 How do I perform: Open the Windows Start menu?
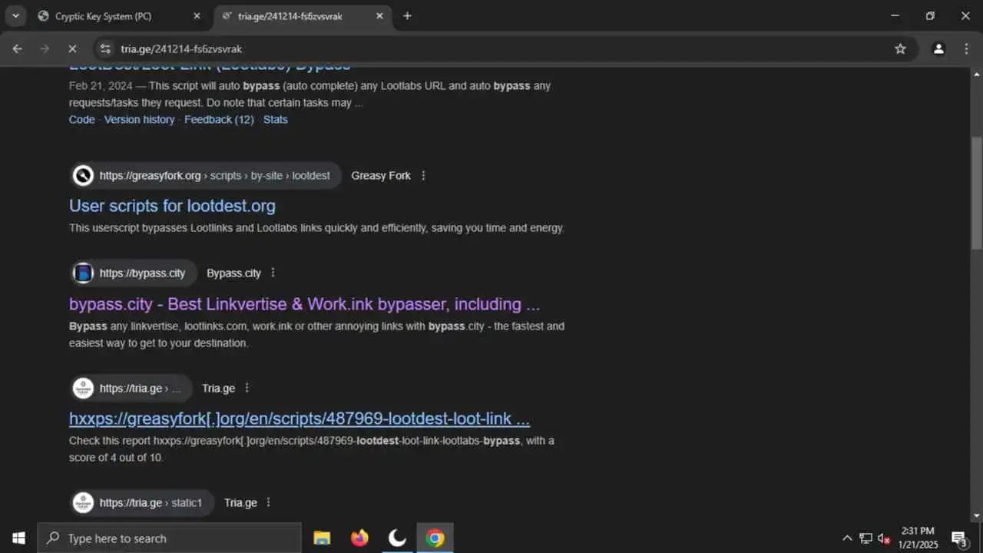click(18, 538)
